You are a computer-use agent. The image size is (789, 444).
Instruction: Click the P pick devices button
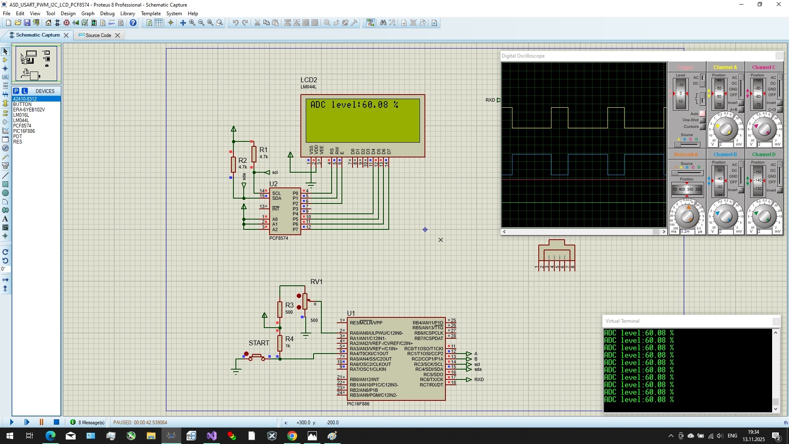coord(16,91)
